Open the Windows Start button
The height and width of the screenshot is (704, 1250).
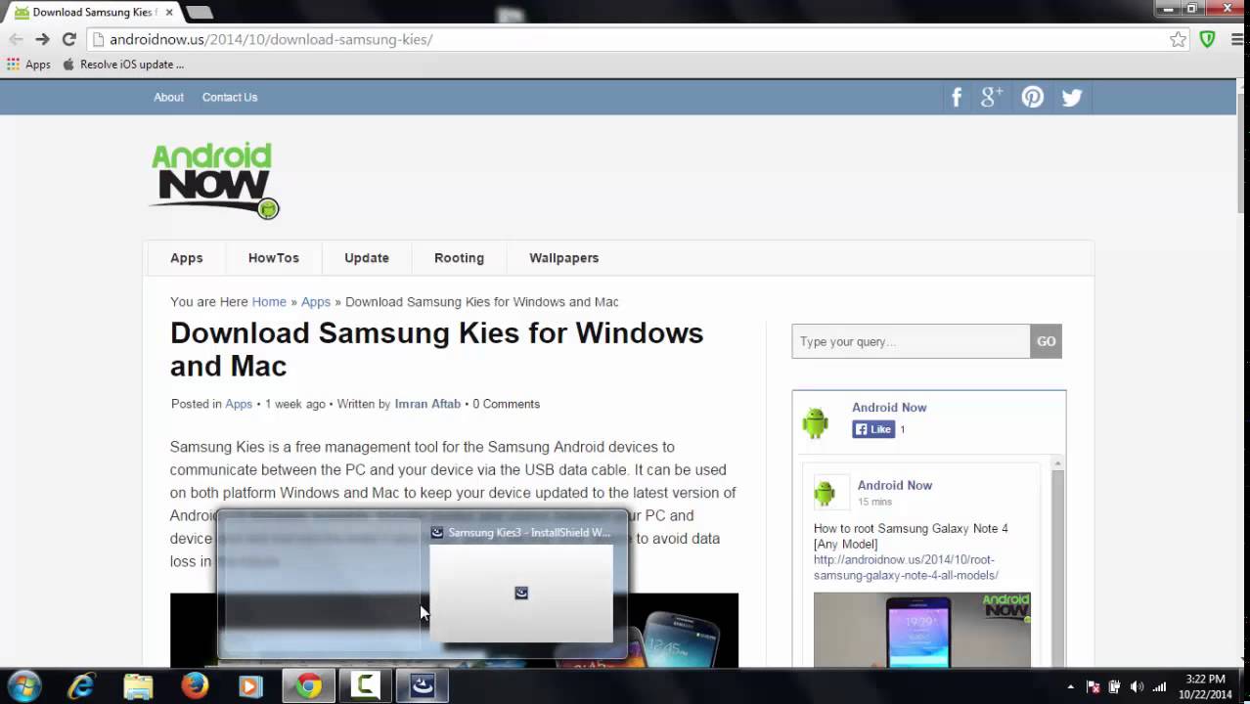(x=23, y=686)
